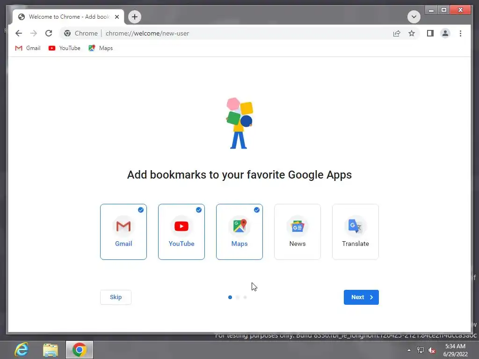
Task: Click the Chrome taskbar icon
Action: pyautogui.click(x=80, y=350)
